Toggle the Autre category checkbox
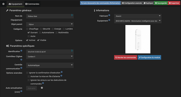This screenshot has width=181, height=97. 29,36
